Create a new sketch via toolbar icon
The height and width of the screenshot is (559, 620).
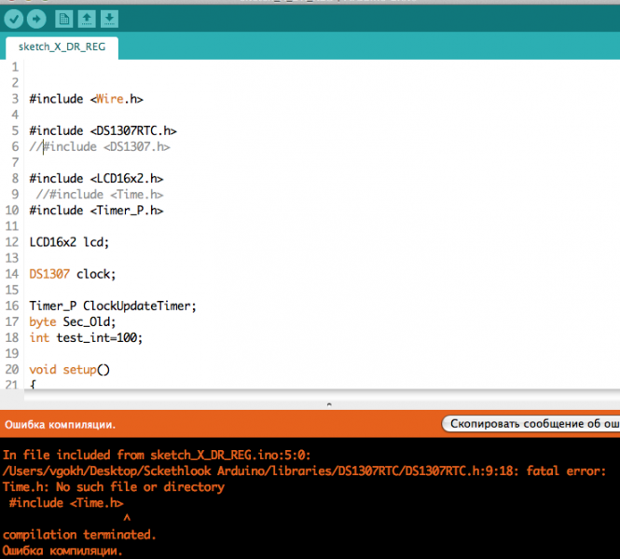point(63,19)
